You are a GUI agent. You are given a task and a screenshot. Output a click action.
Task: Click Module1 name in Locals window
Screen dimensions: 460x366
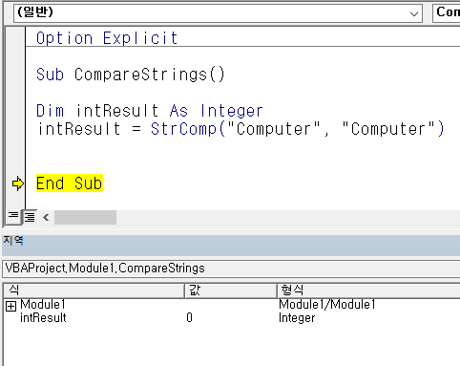pyautogui.click(x=43, y=305)
